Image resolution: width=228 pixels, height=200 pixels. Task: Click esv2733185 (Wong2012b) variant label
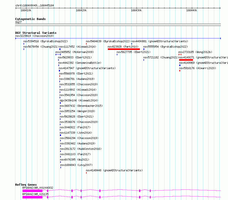click(x=195, y=52)
